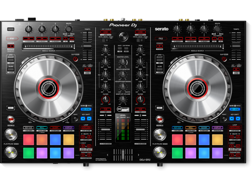
Task: Touch the left deck NEEDLE SEARCH strip
Action: [48, 46]
